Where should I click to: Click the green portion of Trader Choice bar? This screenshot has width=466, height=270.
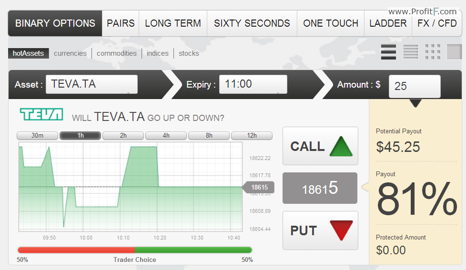(193, 250)
